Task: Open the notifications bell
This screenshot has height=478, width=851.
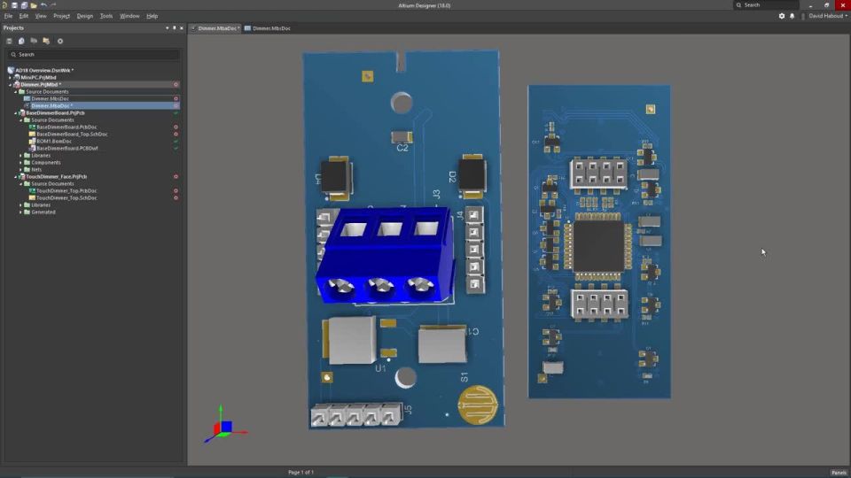Action: [792, 16]
